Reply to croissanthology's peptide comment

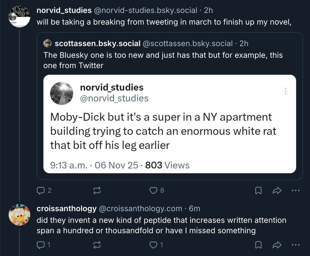(41, 245)
